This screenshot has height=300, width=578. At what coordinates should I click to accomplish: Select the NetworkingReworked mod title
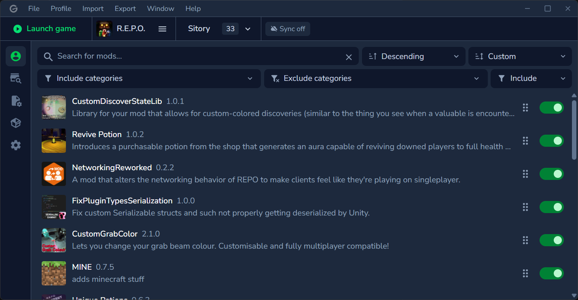tap(112, 167)
